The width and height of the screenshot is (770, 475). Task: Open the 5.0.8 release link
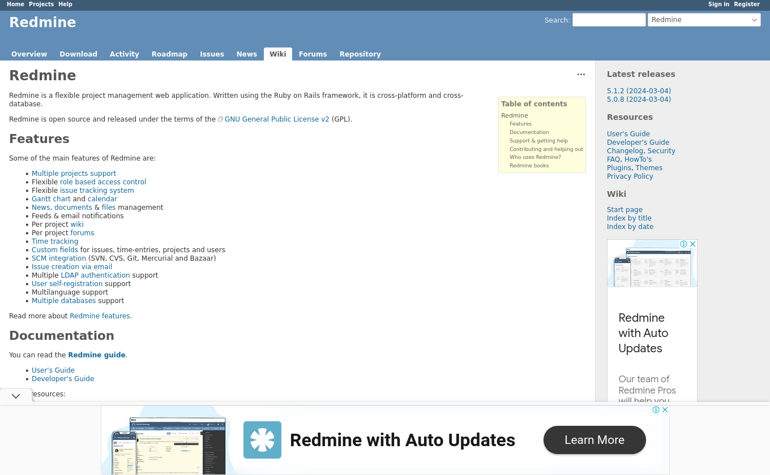(639, 100)
